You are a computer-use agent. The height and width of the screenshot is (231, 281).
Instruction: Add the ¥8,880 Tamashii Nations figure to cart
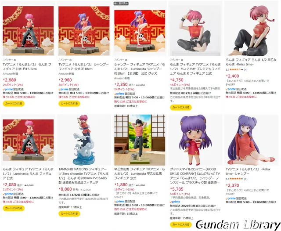coord(69,213)
